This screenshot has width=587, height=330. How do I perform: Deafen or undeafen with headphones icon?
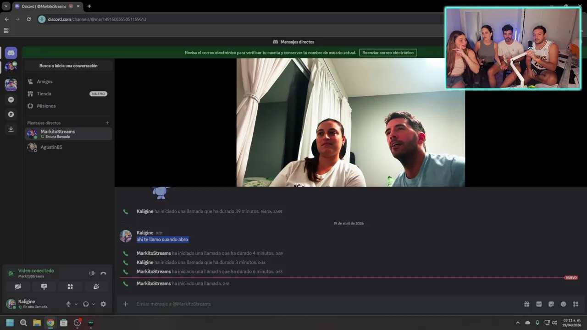click(x=86, y=304)
